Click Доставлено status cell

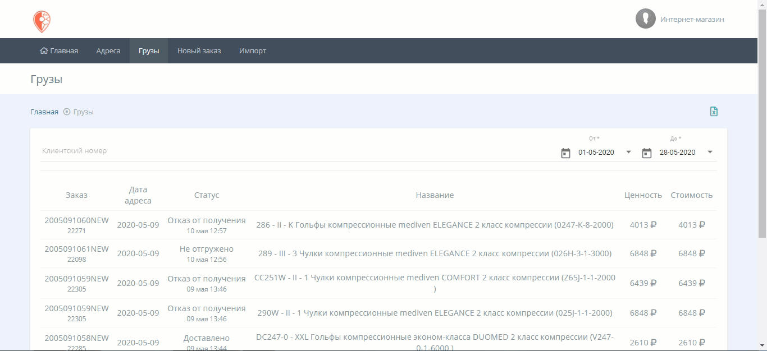pyautogui.click(x=207, y=342)
